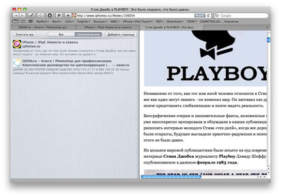Switch to the OZON.ru Книги tab
Viewport: 281px width, 195px height.
click(x=44, y=28)
